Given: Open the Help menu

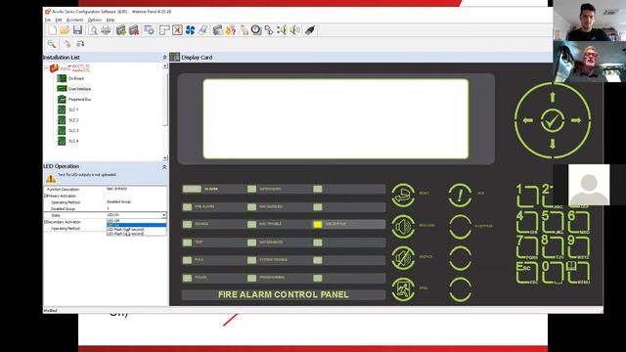Looking at the screenshot, I should pos(111,20).
